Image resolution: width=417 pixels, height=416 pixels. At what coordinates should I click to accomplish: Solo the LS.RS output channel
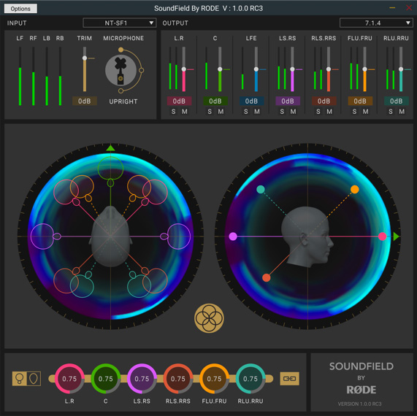[x=282, y=112]
